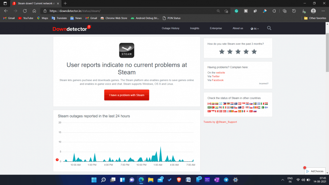View browser downloads icon
329x185 pixels.
tap(304, 11)
